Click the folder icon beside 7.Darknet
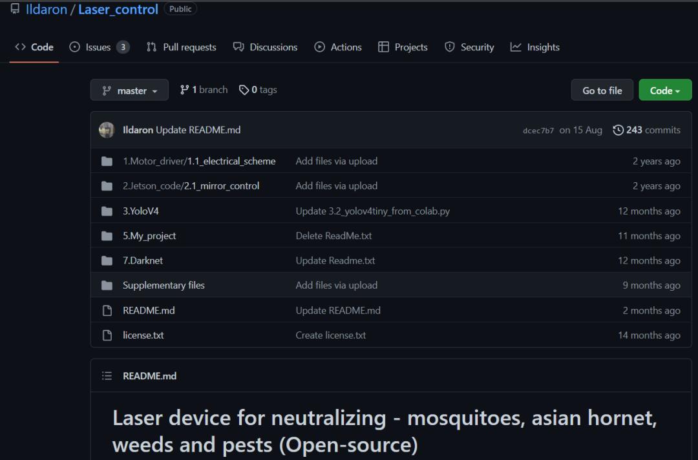The width and height of the screenshot is (698, 460). tap(107, 261)
